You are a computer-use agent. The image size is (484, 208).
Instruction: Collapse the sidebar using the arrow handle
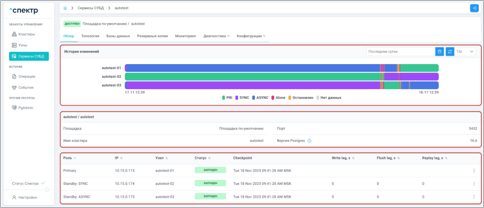(x=47, y=190)
